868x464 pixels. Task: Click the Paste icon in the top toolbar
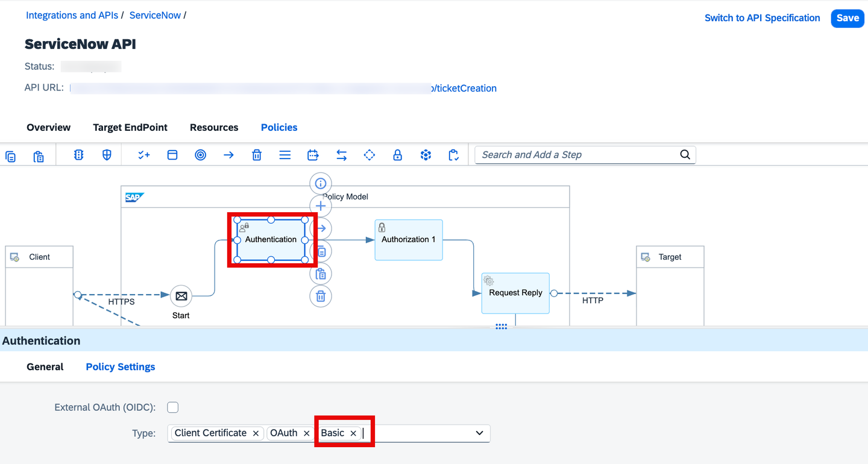click(39, 155)
